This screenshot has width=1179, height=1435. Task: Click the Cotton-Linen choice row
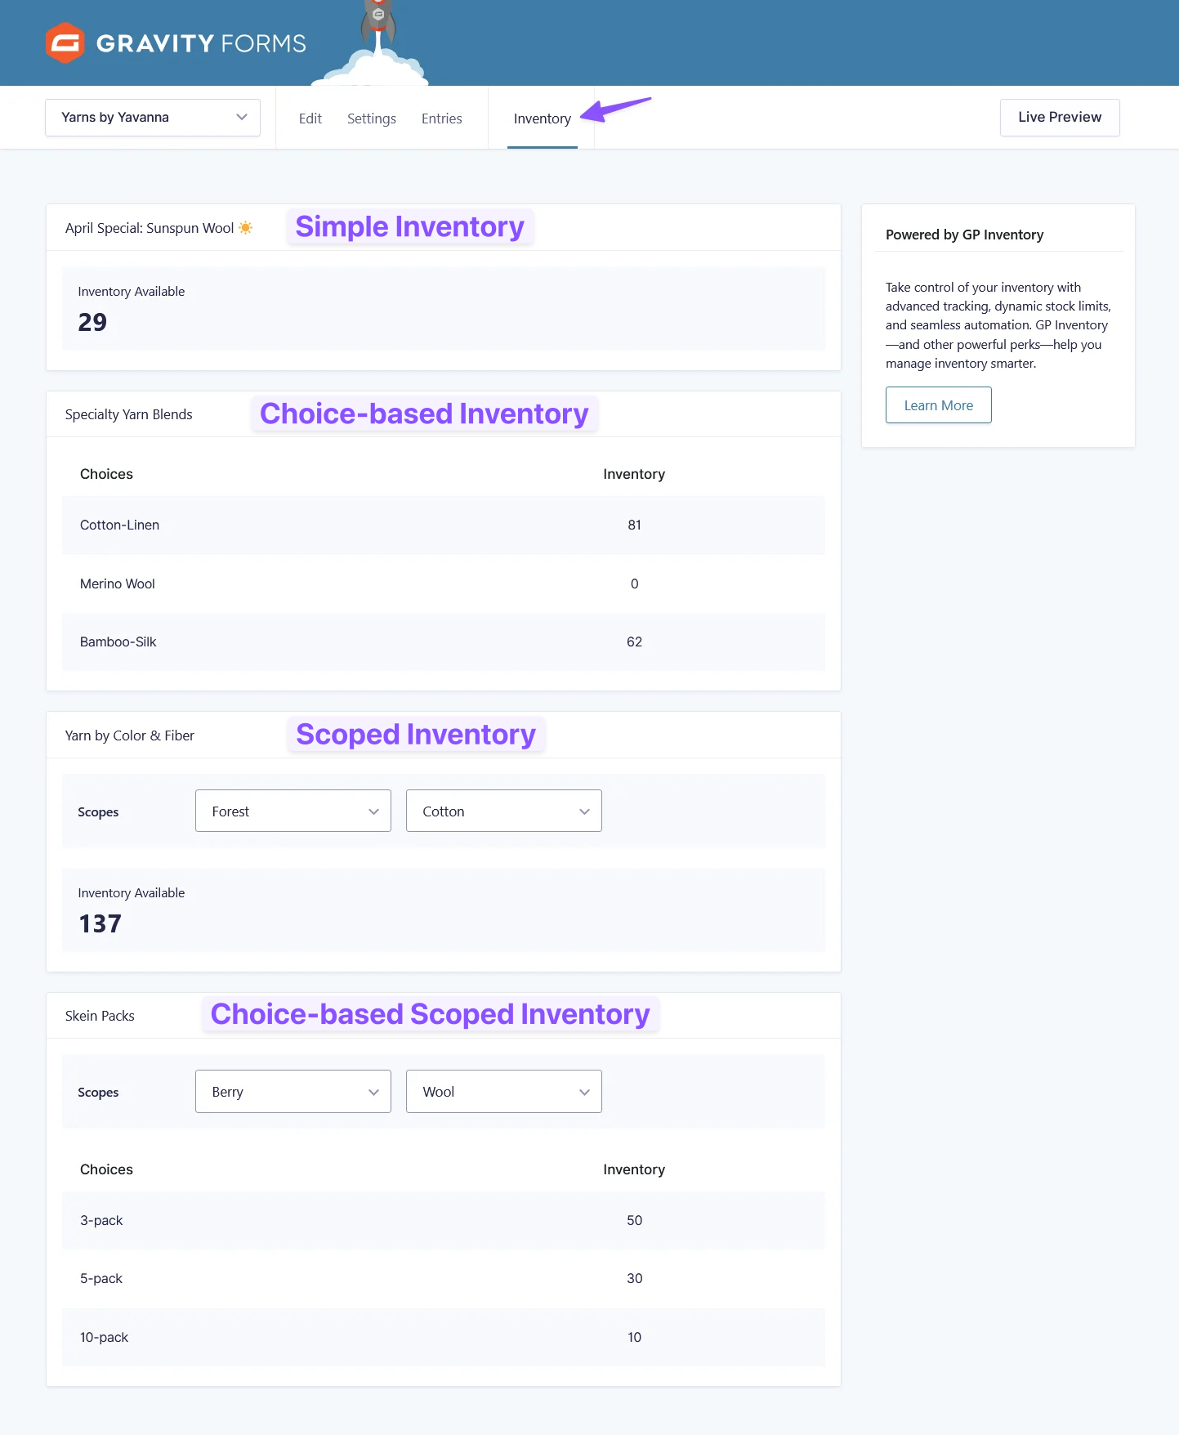tap(443, 525)
